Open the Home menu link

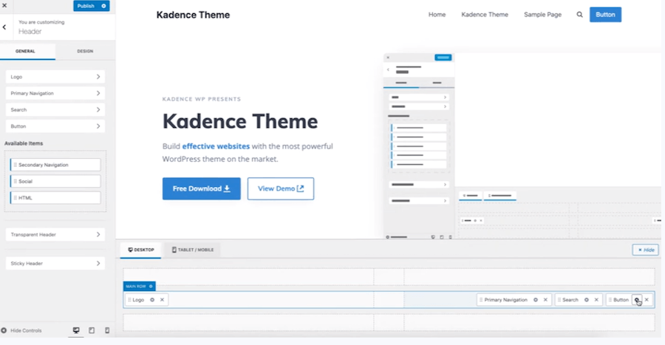point(437,15)
